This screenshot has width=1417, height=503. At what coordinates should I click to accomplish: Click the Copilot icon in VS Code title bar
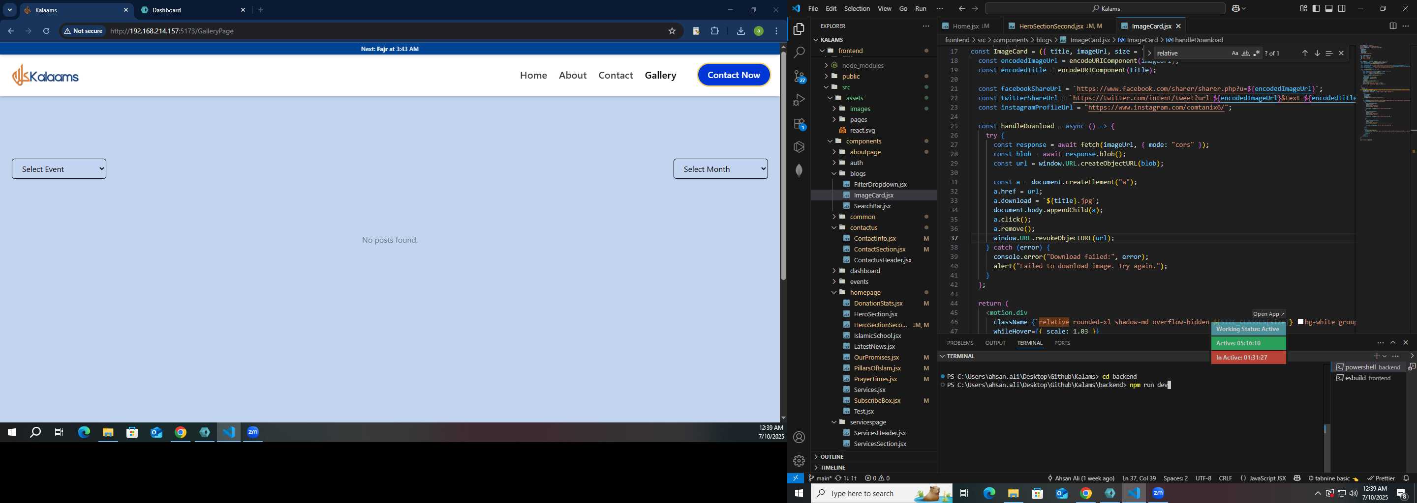click(x=1236, y=9)
